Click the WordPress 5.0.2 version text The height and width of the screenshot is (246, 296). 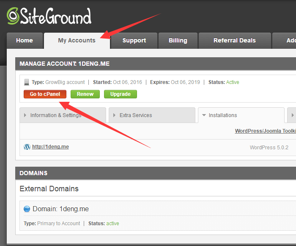(269, 148)
